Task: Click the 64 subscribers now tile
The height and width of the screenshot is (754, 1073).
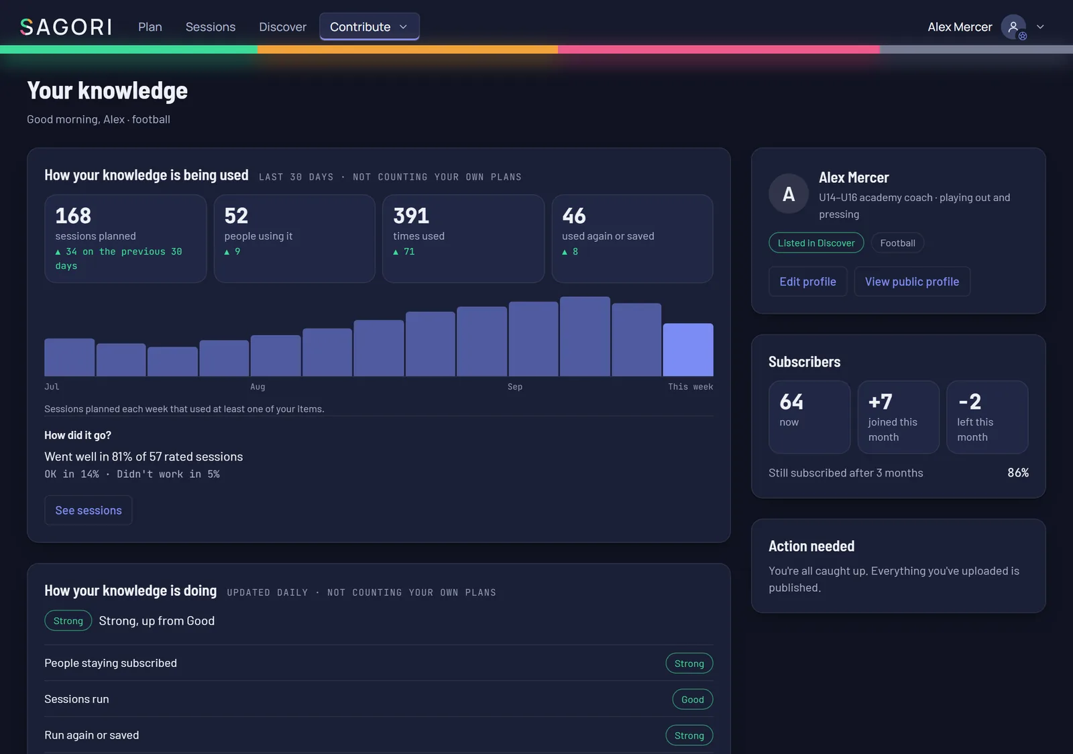Action: [809, 417]
